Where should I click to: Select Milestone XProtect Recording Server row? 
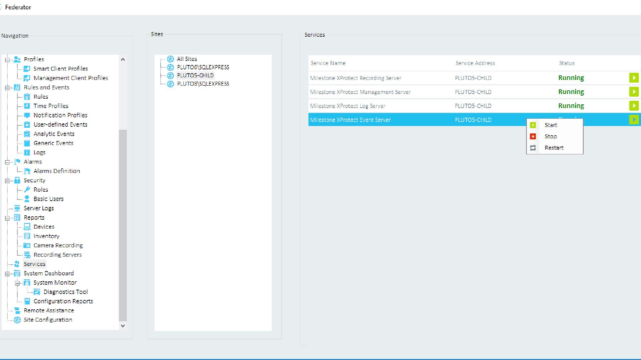coord(474,78)
